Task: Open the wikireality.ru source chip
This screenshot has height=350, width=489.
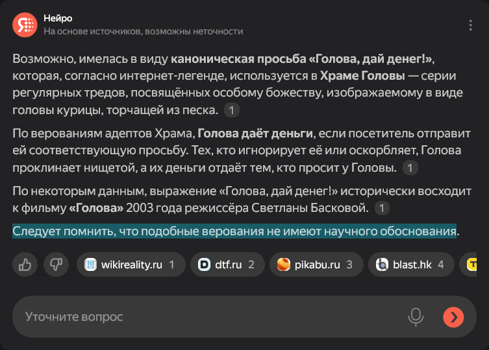Action: pos(131,264)
